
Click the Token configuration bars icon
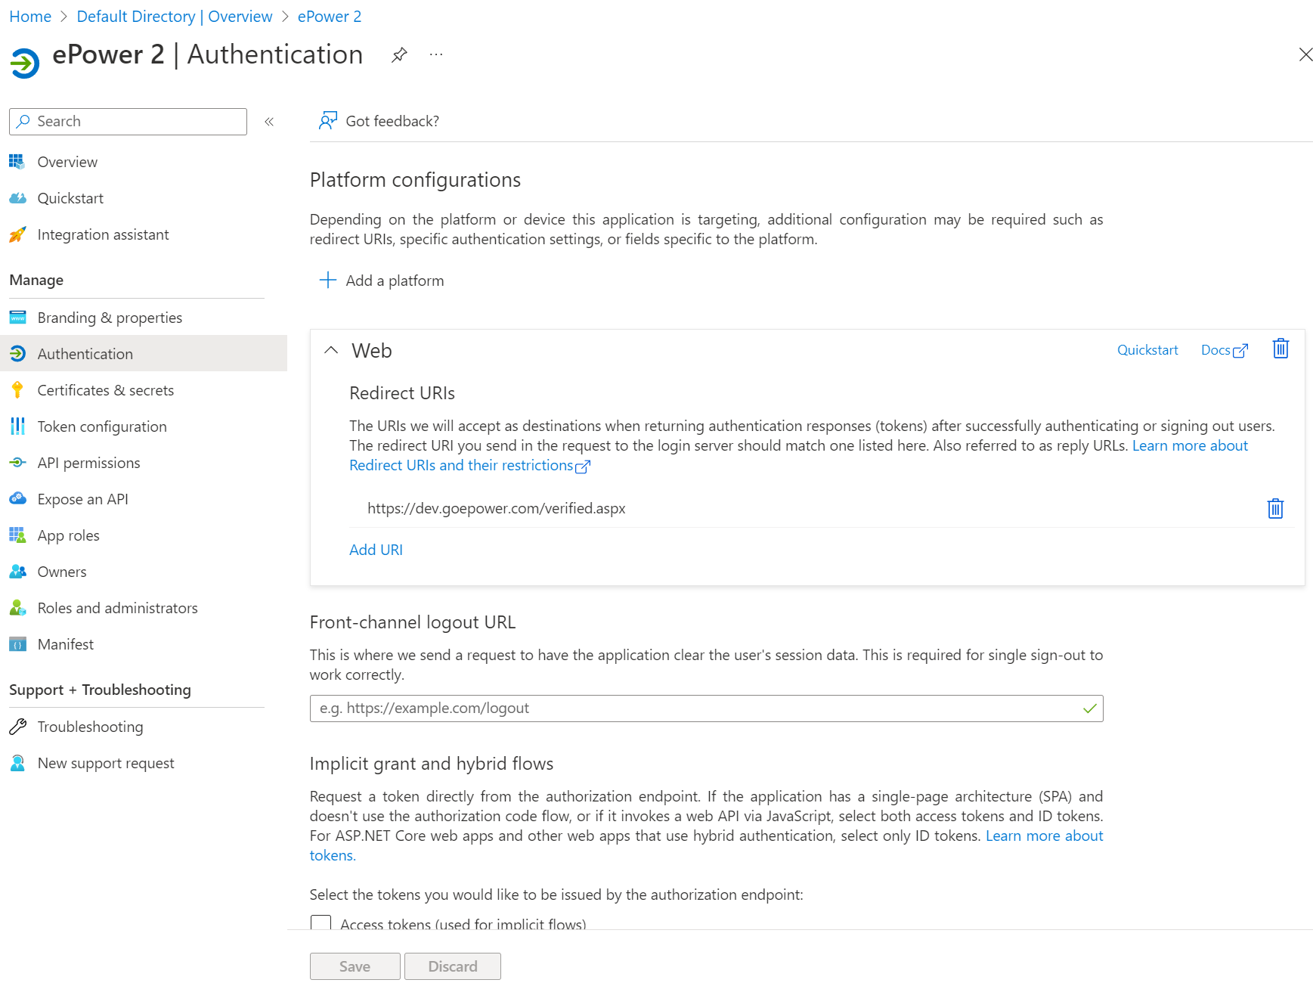pos(17,426)
